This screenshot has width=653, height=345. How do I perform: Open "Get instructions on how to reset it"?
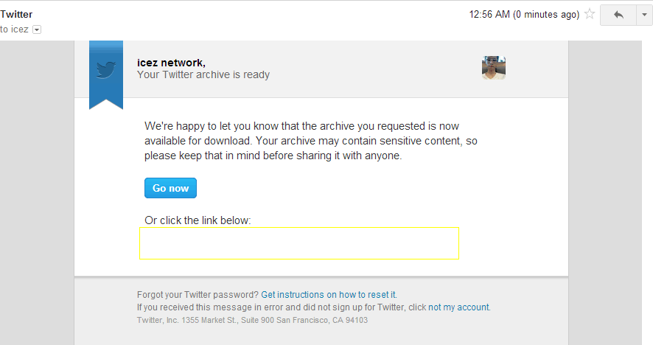(329, 294)
